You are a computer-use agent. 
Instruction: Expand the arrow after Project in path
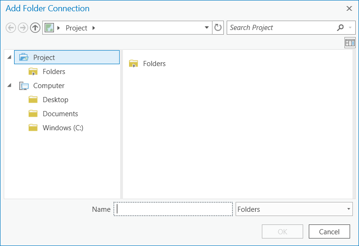pyautogui.click(x=94, y=28)
